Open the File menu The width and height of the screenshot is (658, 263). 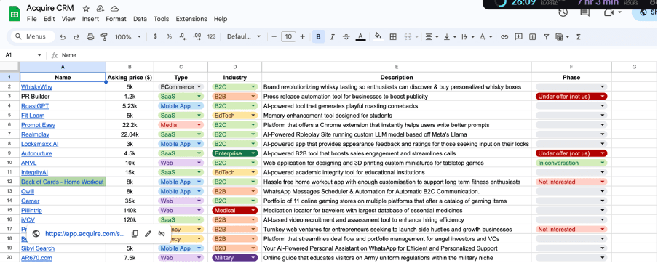point(31,19)
